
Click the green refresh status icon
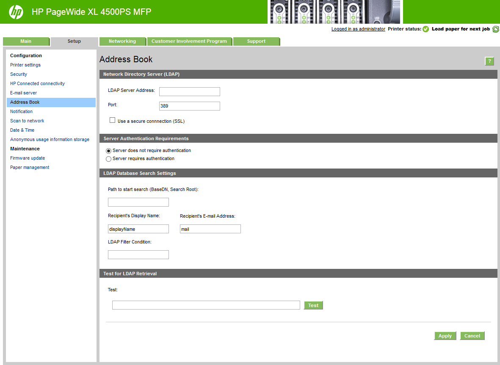click(496, 29)
